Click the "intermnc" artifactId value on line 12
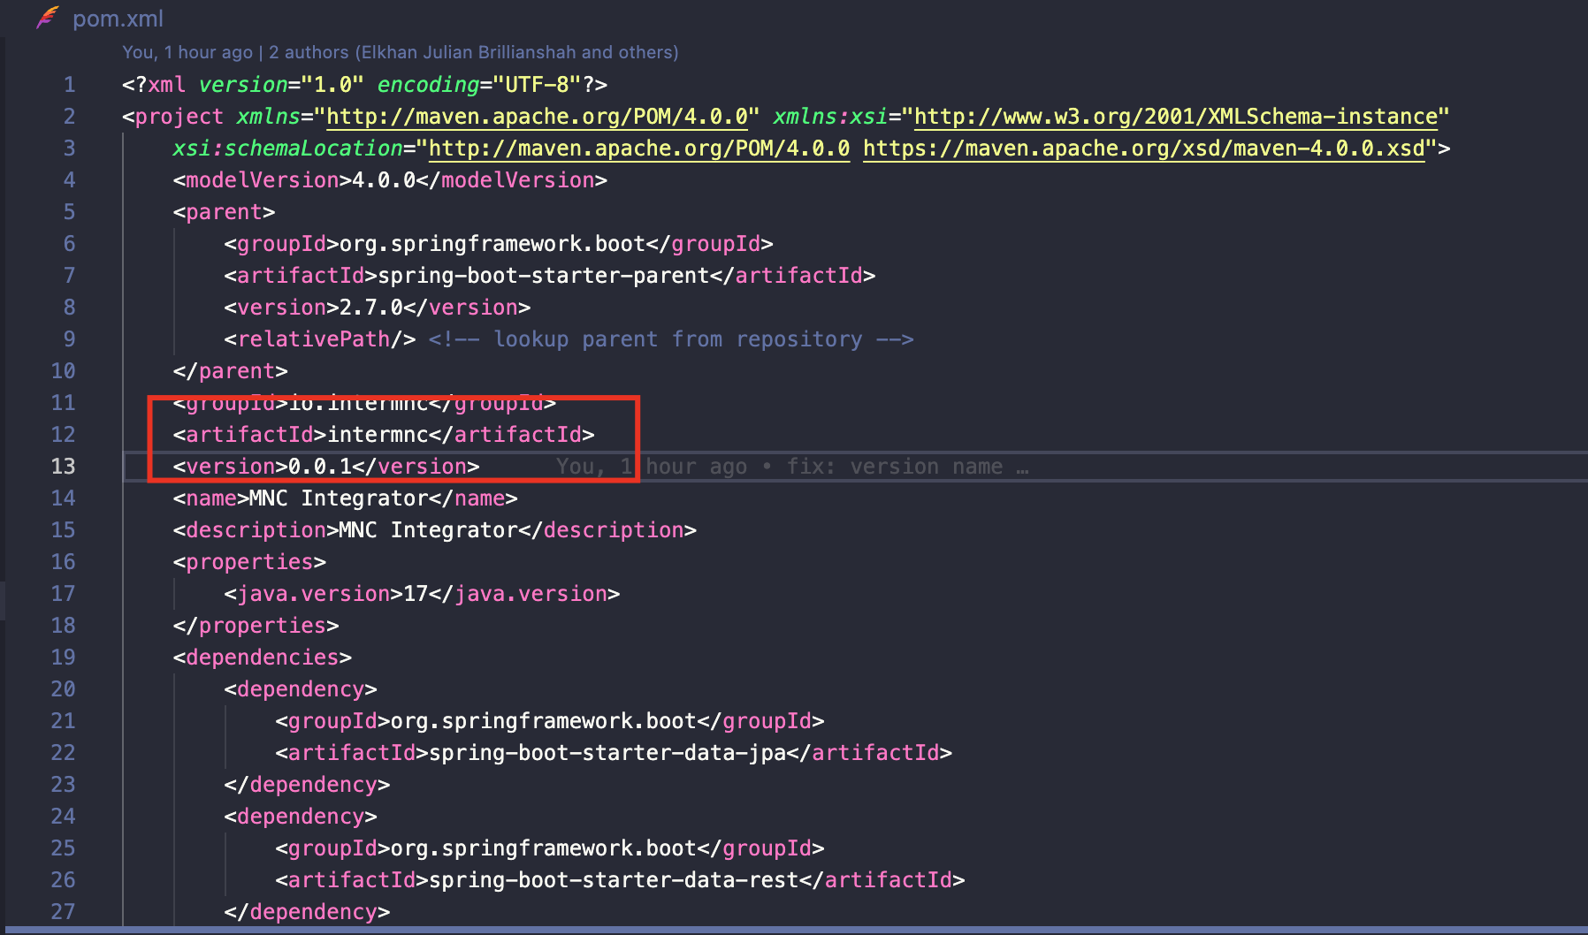 coord(378,435)
